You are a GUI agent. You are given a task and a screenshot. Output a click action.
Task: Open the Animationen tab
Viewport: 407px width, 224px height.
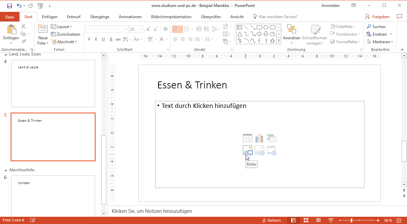click(x=130, y=17)
